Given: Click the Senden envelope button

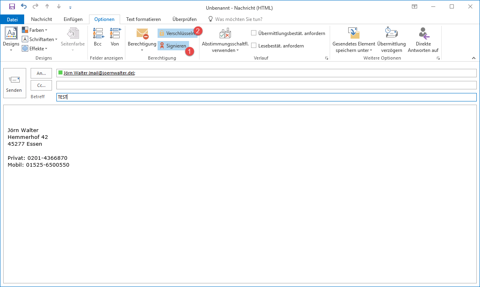Looking at the screenshot, I should pos(14,83).
